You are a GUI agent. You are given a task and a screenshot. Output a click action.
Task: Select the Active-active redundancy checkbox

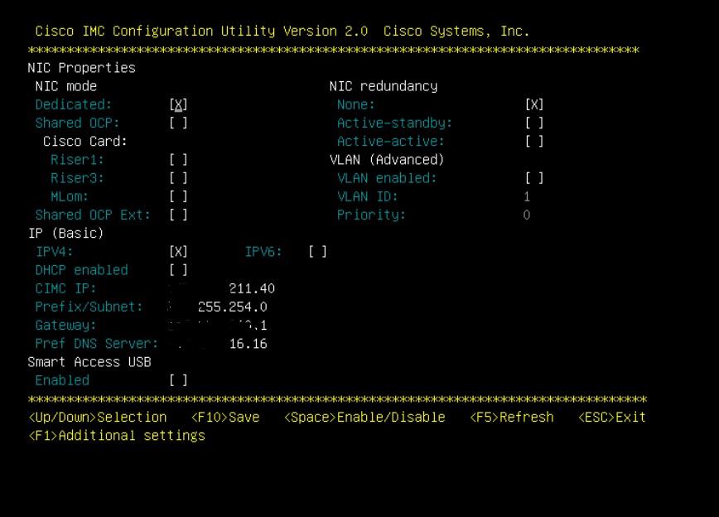(x=534, y=142)
